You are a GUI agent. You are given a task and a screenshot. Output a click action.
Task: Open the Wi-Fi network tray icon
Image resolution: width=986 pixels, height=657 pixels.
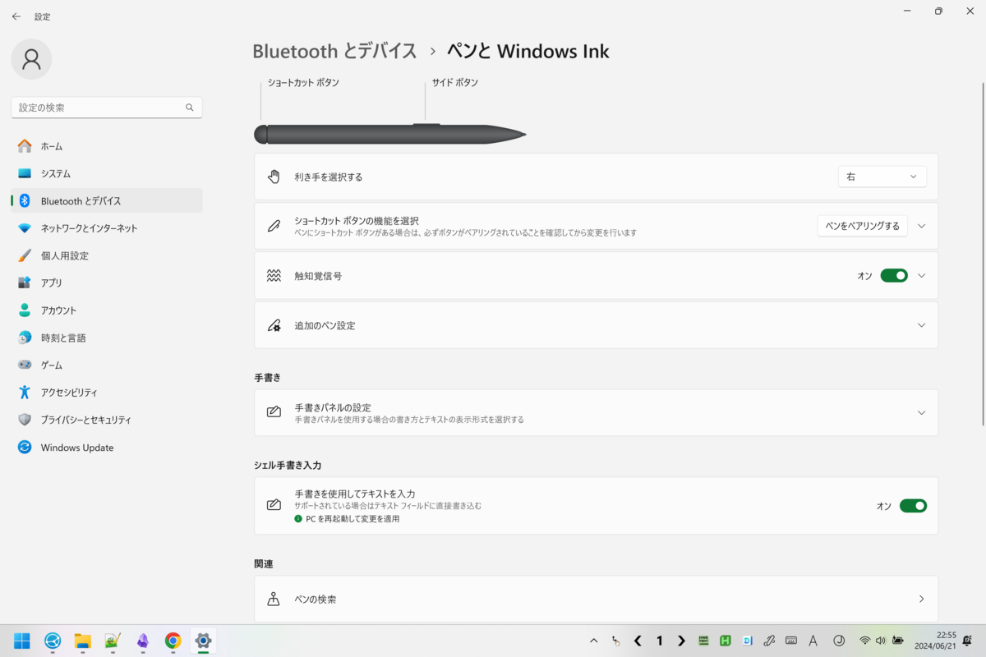click(864, 641)
